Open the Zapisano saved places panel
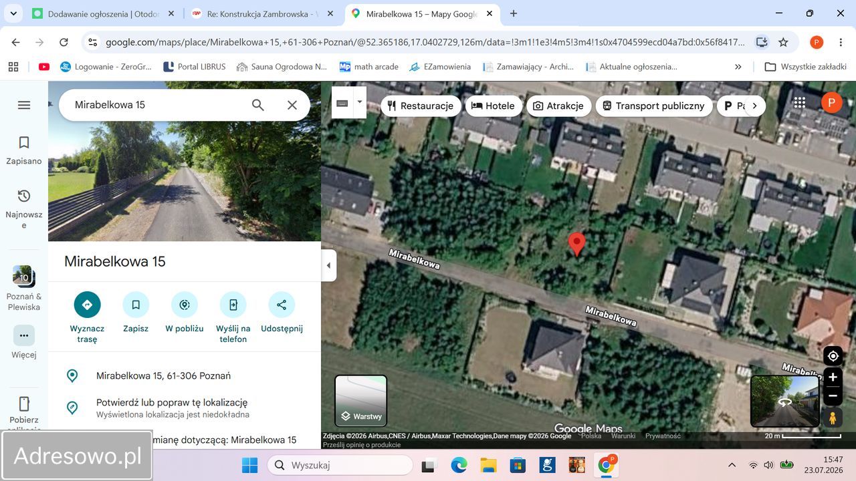This screenshot has height=481, width=856. click(24, 150)
